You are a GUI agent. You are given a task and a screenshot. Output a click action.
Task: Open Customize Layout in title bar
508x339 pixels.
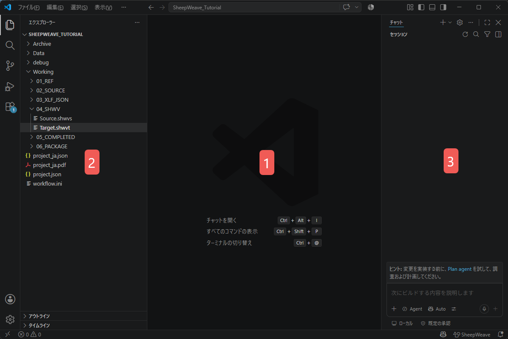(x=410, y=7)
